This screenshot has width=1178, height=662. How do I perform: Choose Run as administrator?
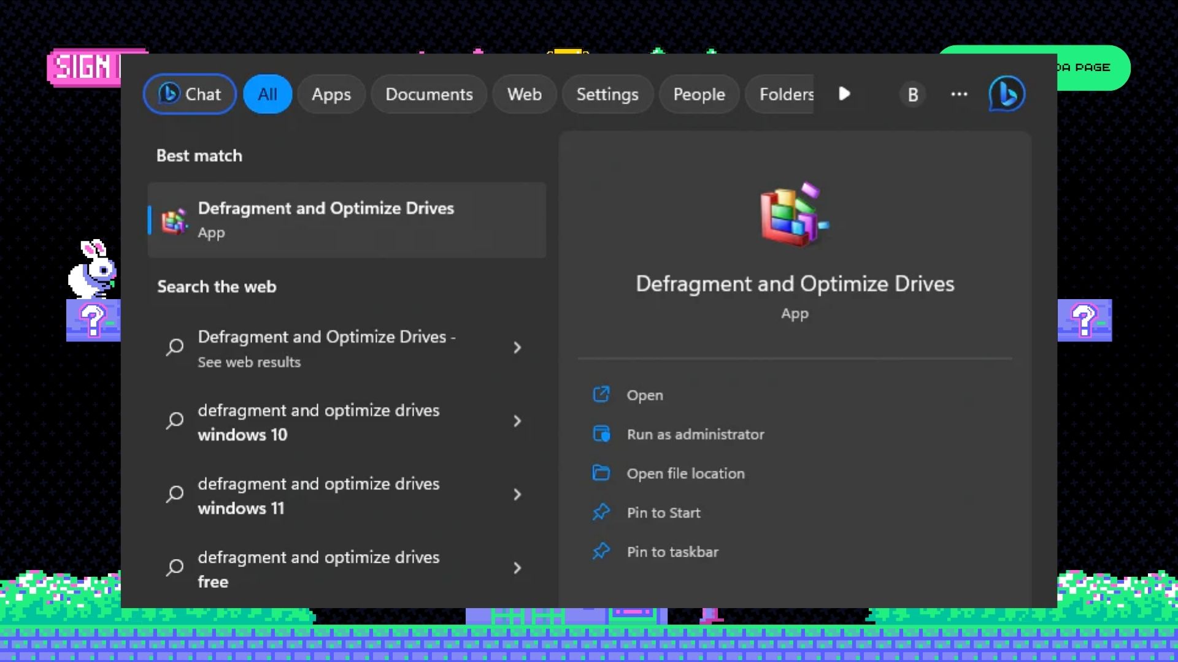[695, 435]
